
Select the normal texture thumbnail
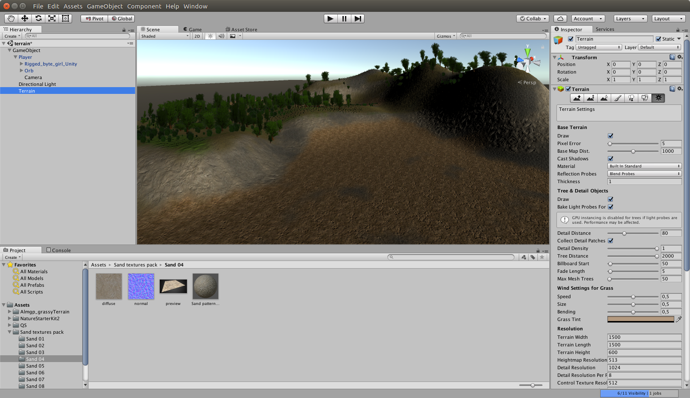click(141, 286)
